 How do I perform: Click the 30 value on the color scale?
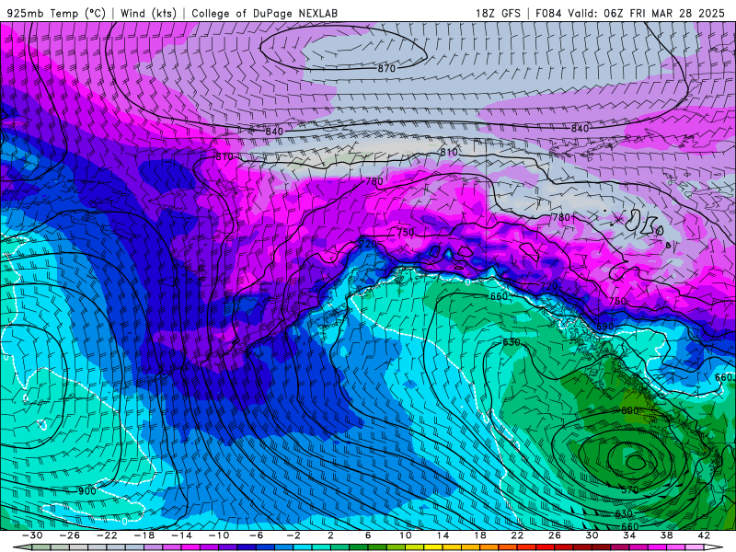click(592, 535)
